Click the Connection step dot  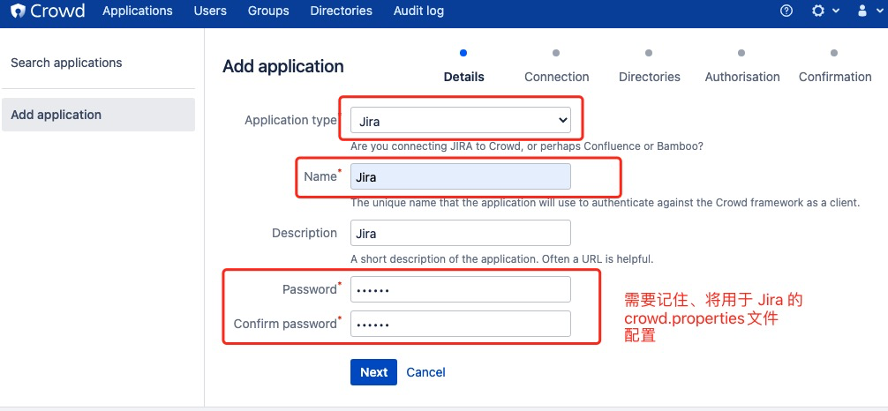pos(556,53)
